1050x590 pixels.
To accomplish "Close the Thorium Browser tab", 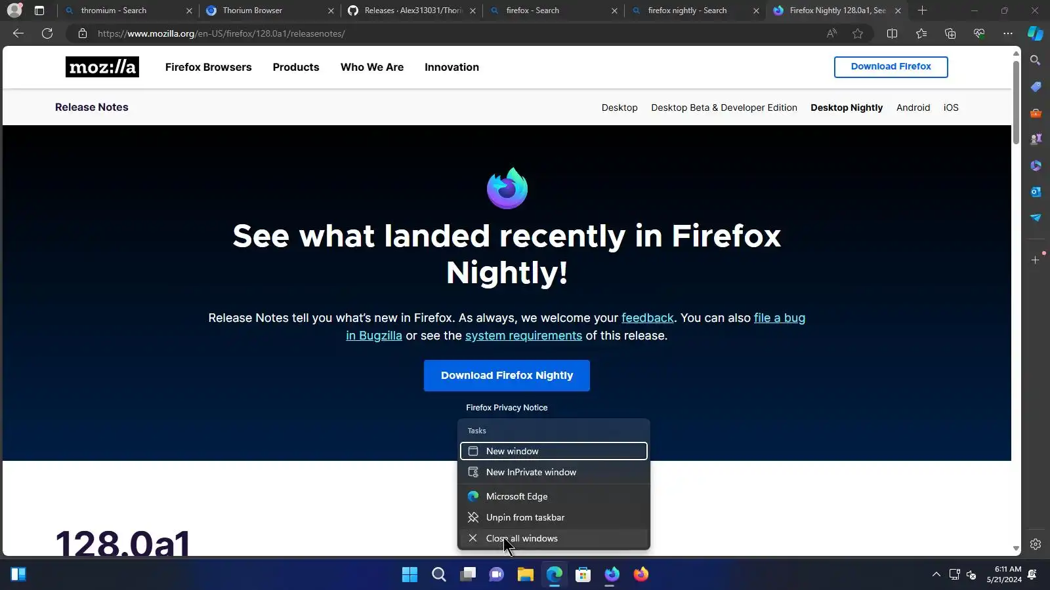I will [x=331, y=10].
